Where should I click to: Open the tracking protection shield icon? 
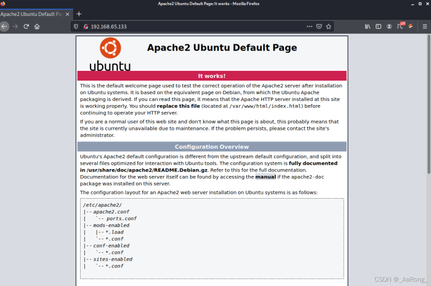click(x=76, y=26)
